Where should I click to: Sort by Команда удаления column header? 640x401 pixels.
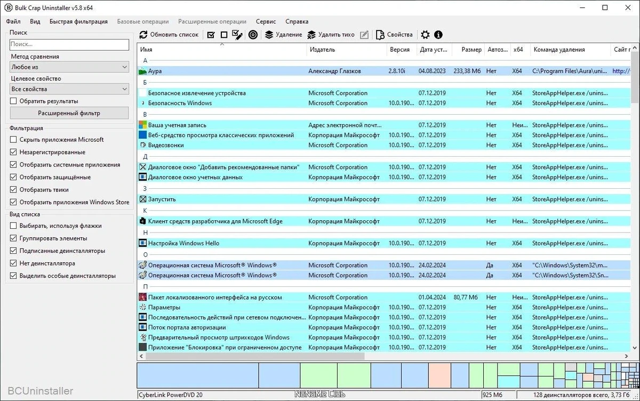coord(570,50)
